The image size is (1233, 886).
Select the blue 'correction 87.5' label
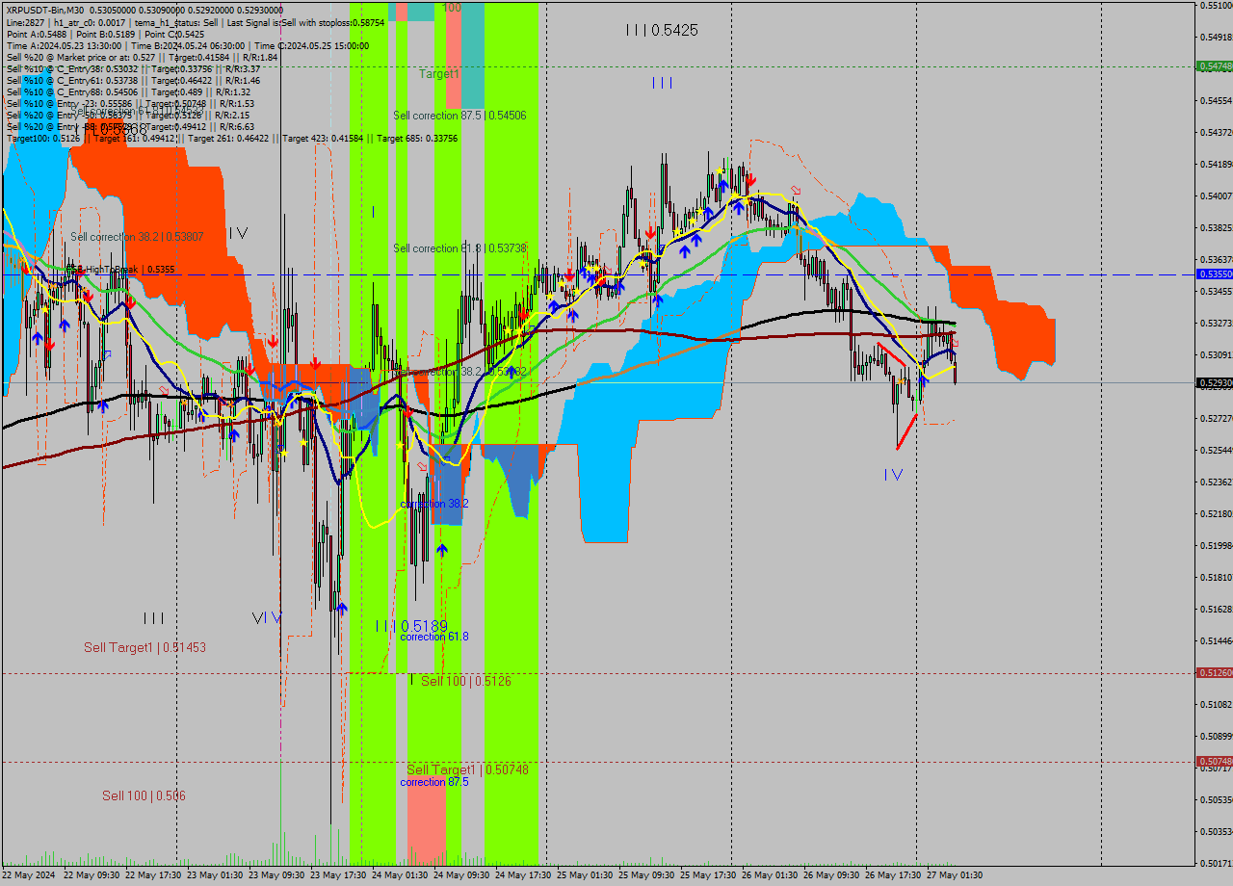(434, 782)
